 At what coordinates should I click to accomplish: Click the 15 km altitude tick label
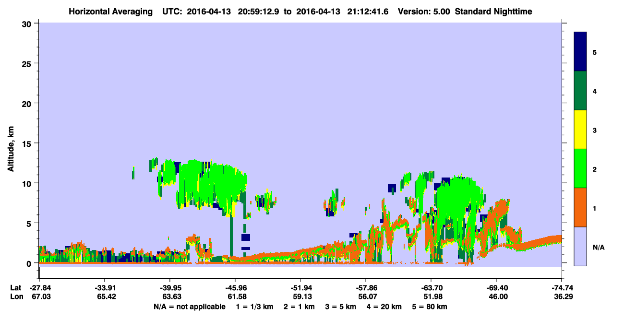pyautogui.click(x=28, y=143)
